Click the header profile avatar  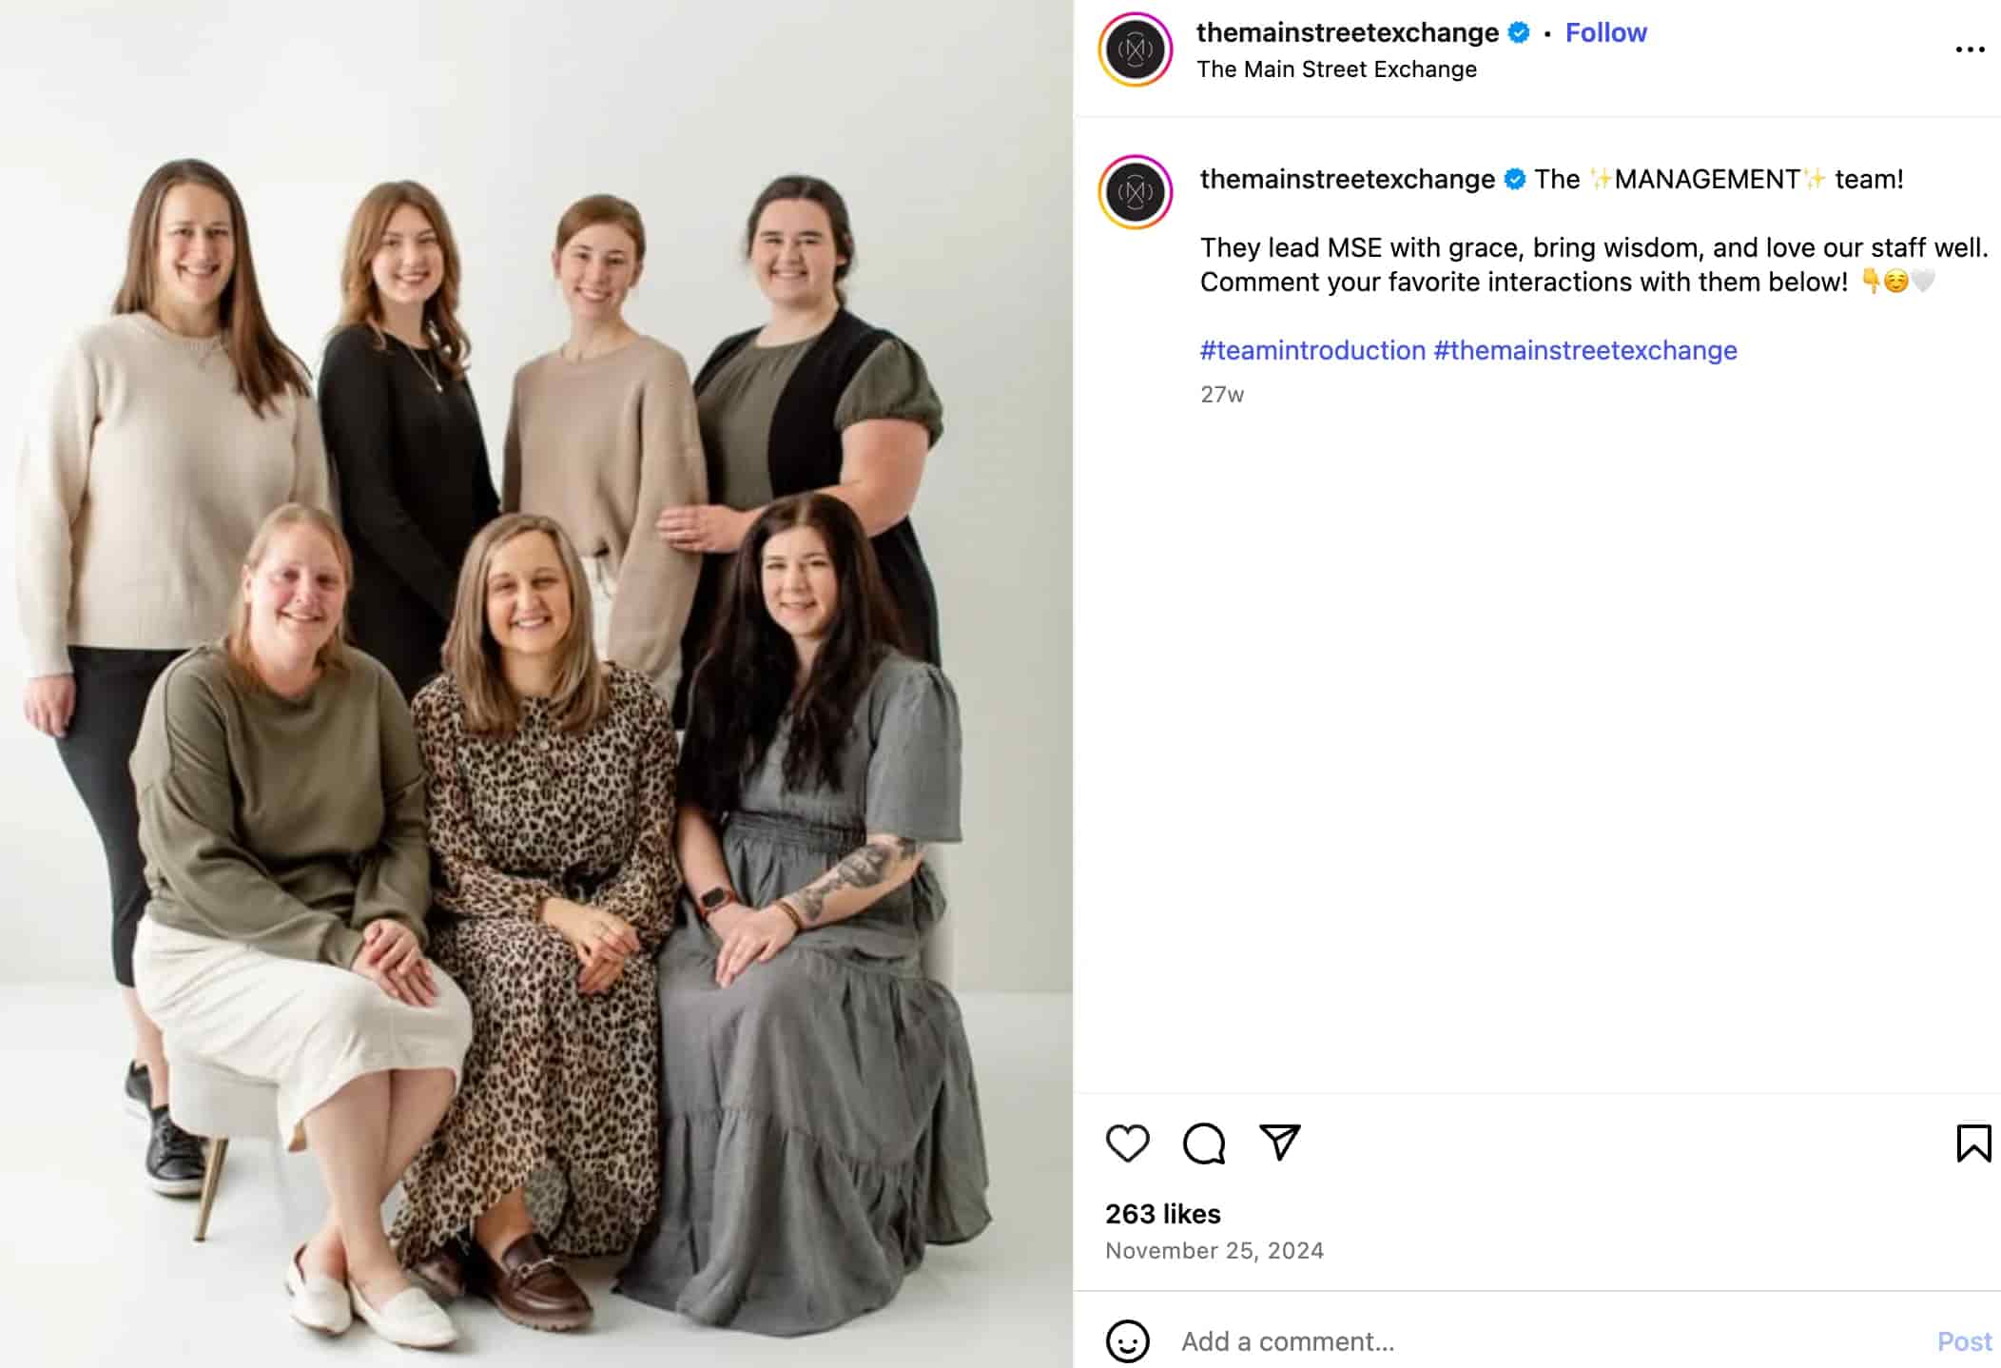click(1136, 49)
